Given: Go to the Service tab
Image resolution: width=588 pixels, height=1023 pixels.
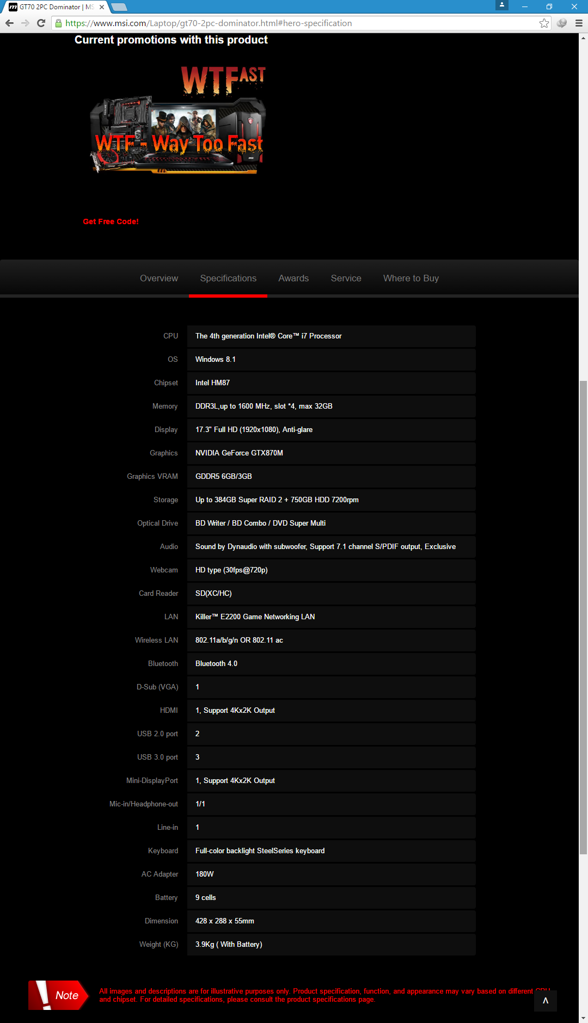Looking at the screenshot, I should click(x=346, y=278).
